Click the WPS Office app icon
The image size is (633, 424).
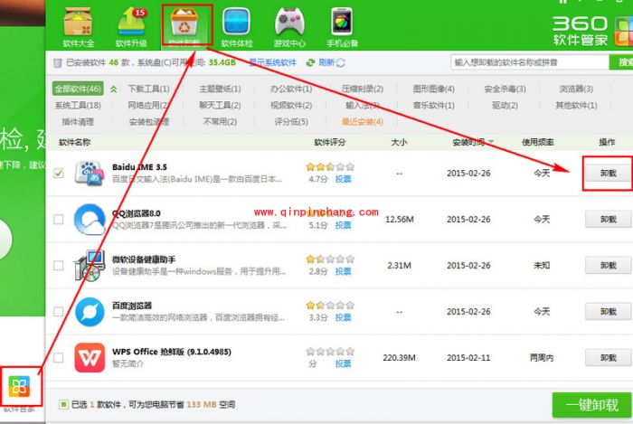[x=90, y=357]
